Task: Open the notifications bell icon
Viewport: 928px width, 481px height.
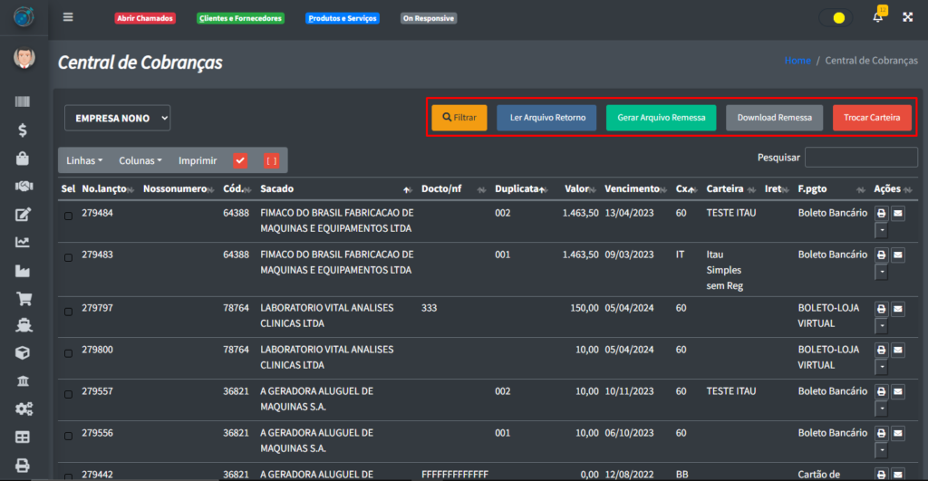Action: click(877, 17)
